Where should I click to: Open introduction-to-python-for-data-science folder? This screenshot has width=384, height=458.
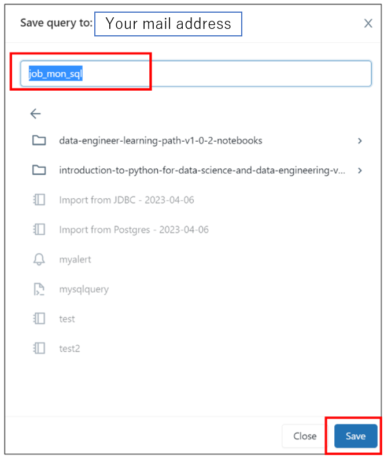click(x=202, y=170)
